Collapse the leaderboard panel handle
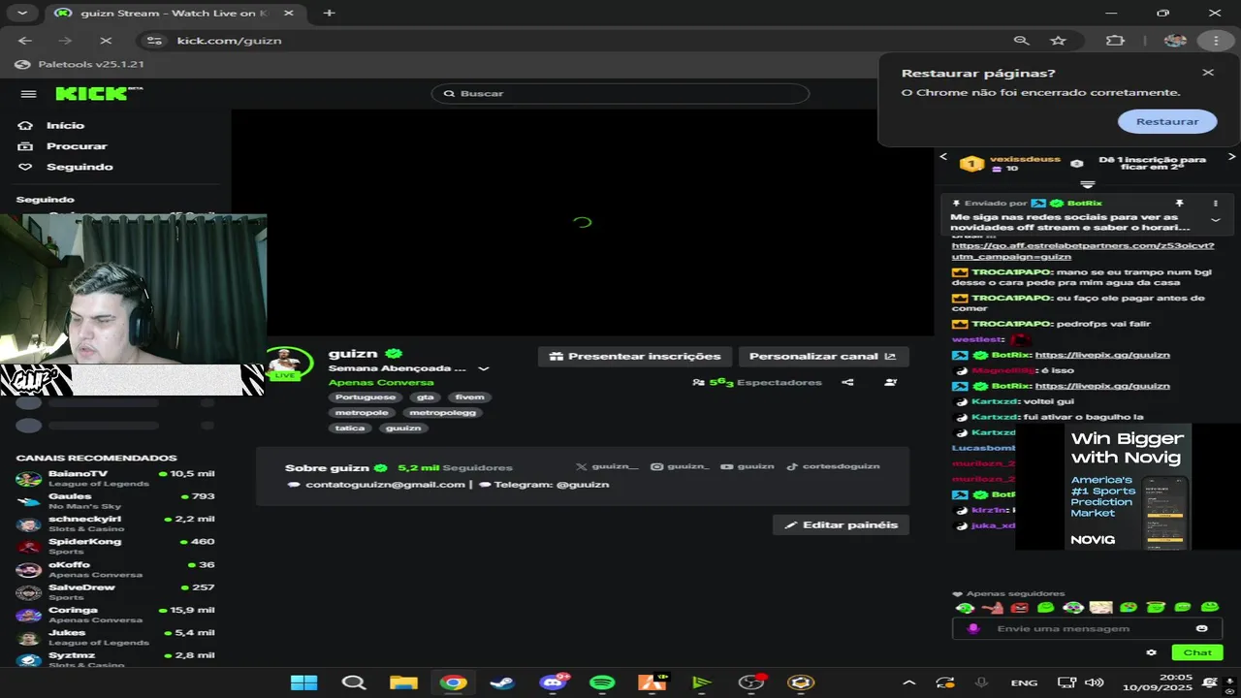 pyautogui.click(x=1088, y=184)
